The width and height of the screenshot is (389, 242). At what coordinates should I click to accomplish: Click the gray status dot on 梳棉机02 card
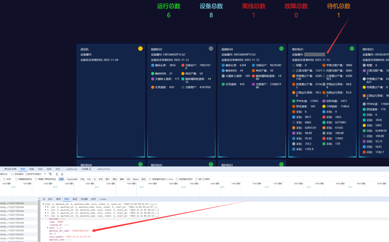tap(211, 49)
